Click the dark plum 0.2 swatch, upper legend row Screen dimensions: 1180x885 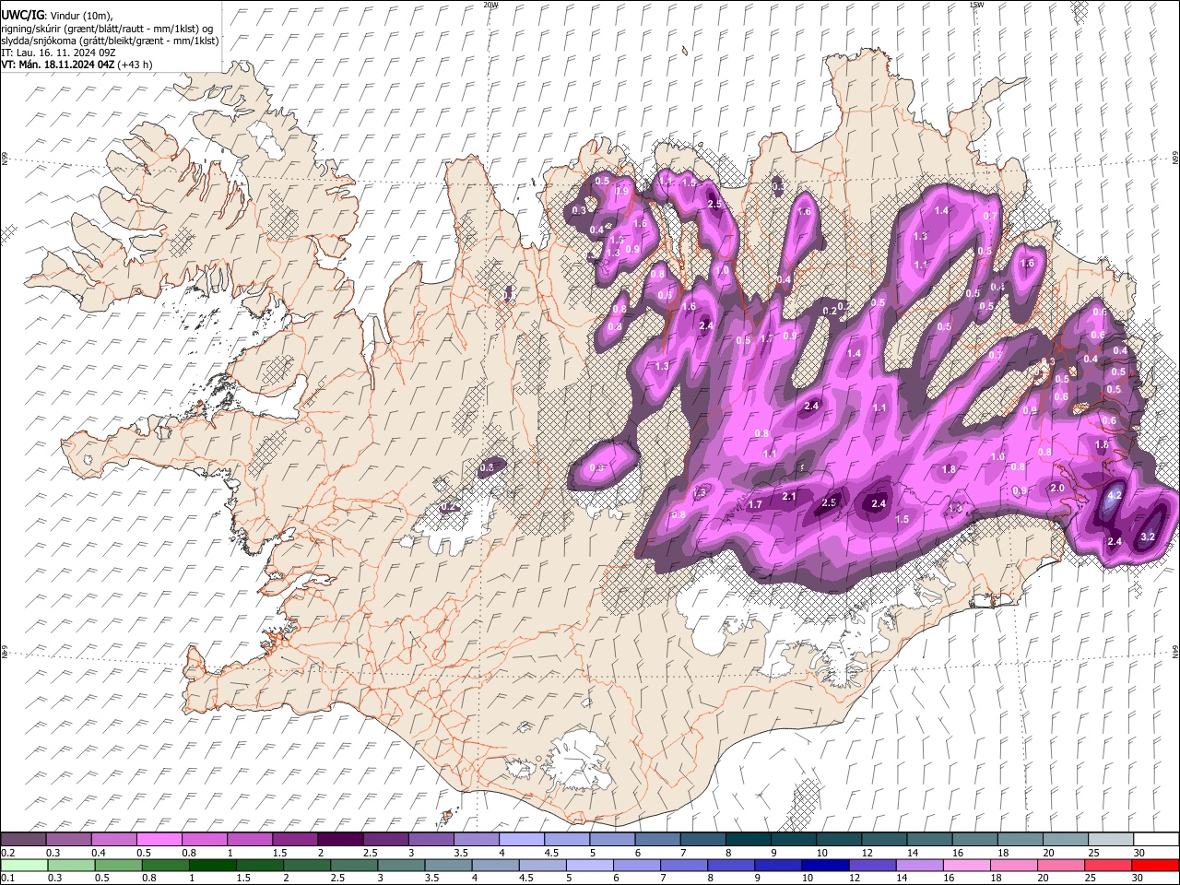click(23, 839)
